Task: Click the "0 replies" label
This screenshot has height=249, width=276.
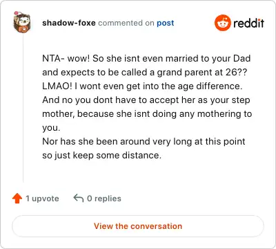Action: (x=104, y=199)
